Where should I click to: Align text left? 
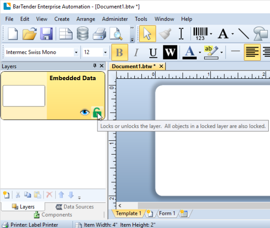252,52
